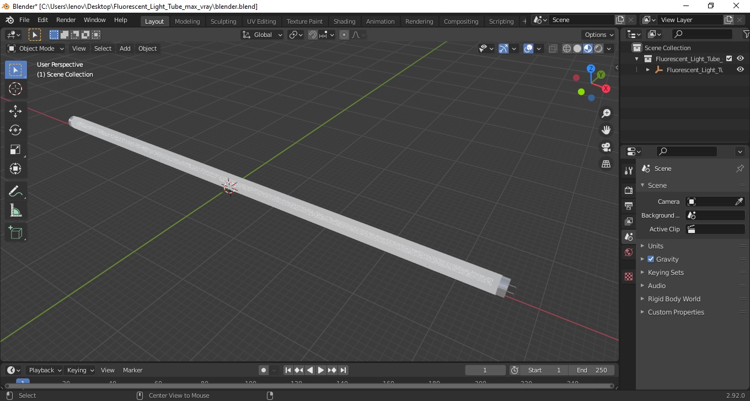The height and width of the screenshot is (401, 750).
Task: Hide the Fluorescent_Light_Tu object via eye icon
Action: pos(740,69)
